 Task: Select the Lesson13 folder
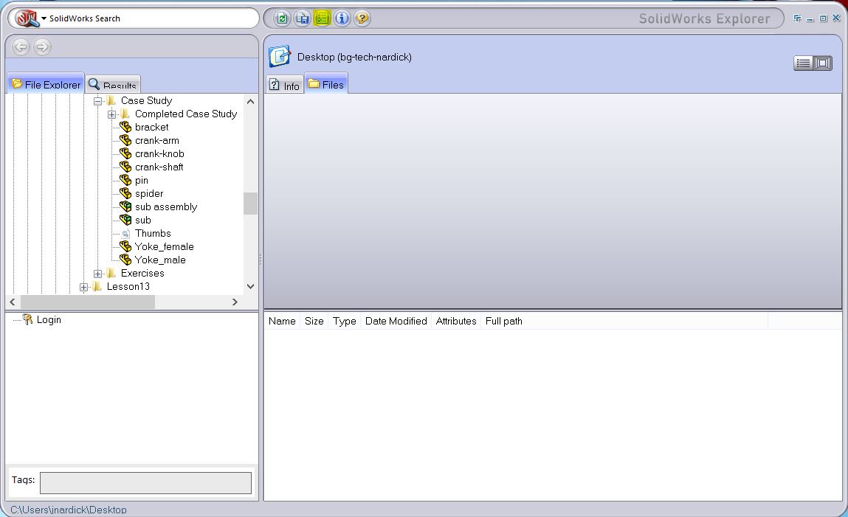[x=128, y=286]
